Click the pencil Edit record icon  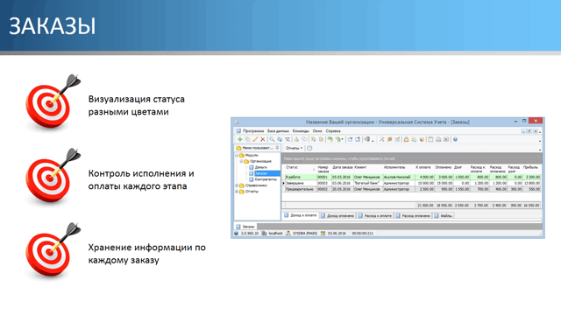point(255,140)
